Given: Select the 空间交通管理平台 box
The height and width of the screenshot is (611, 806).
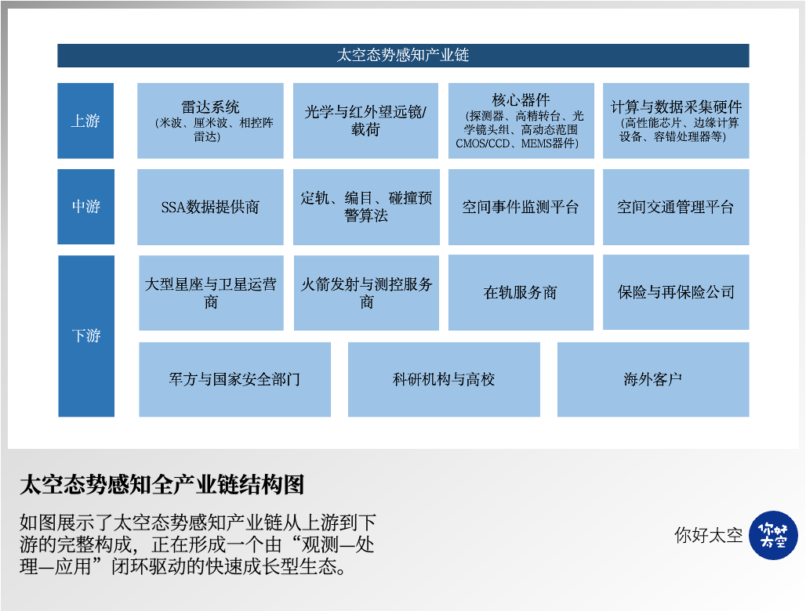Looking at the screenshot, I should tap(675, 207).
